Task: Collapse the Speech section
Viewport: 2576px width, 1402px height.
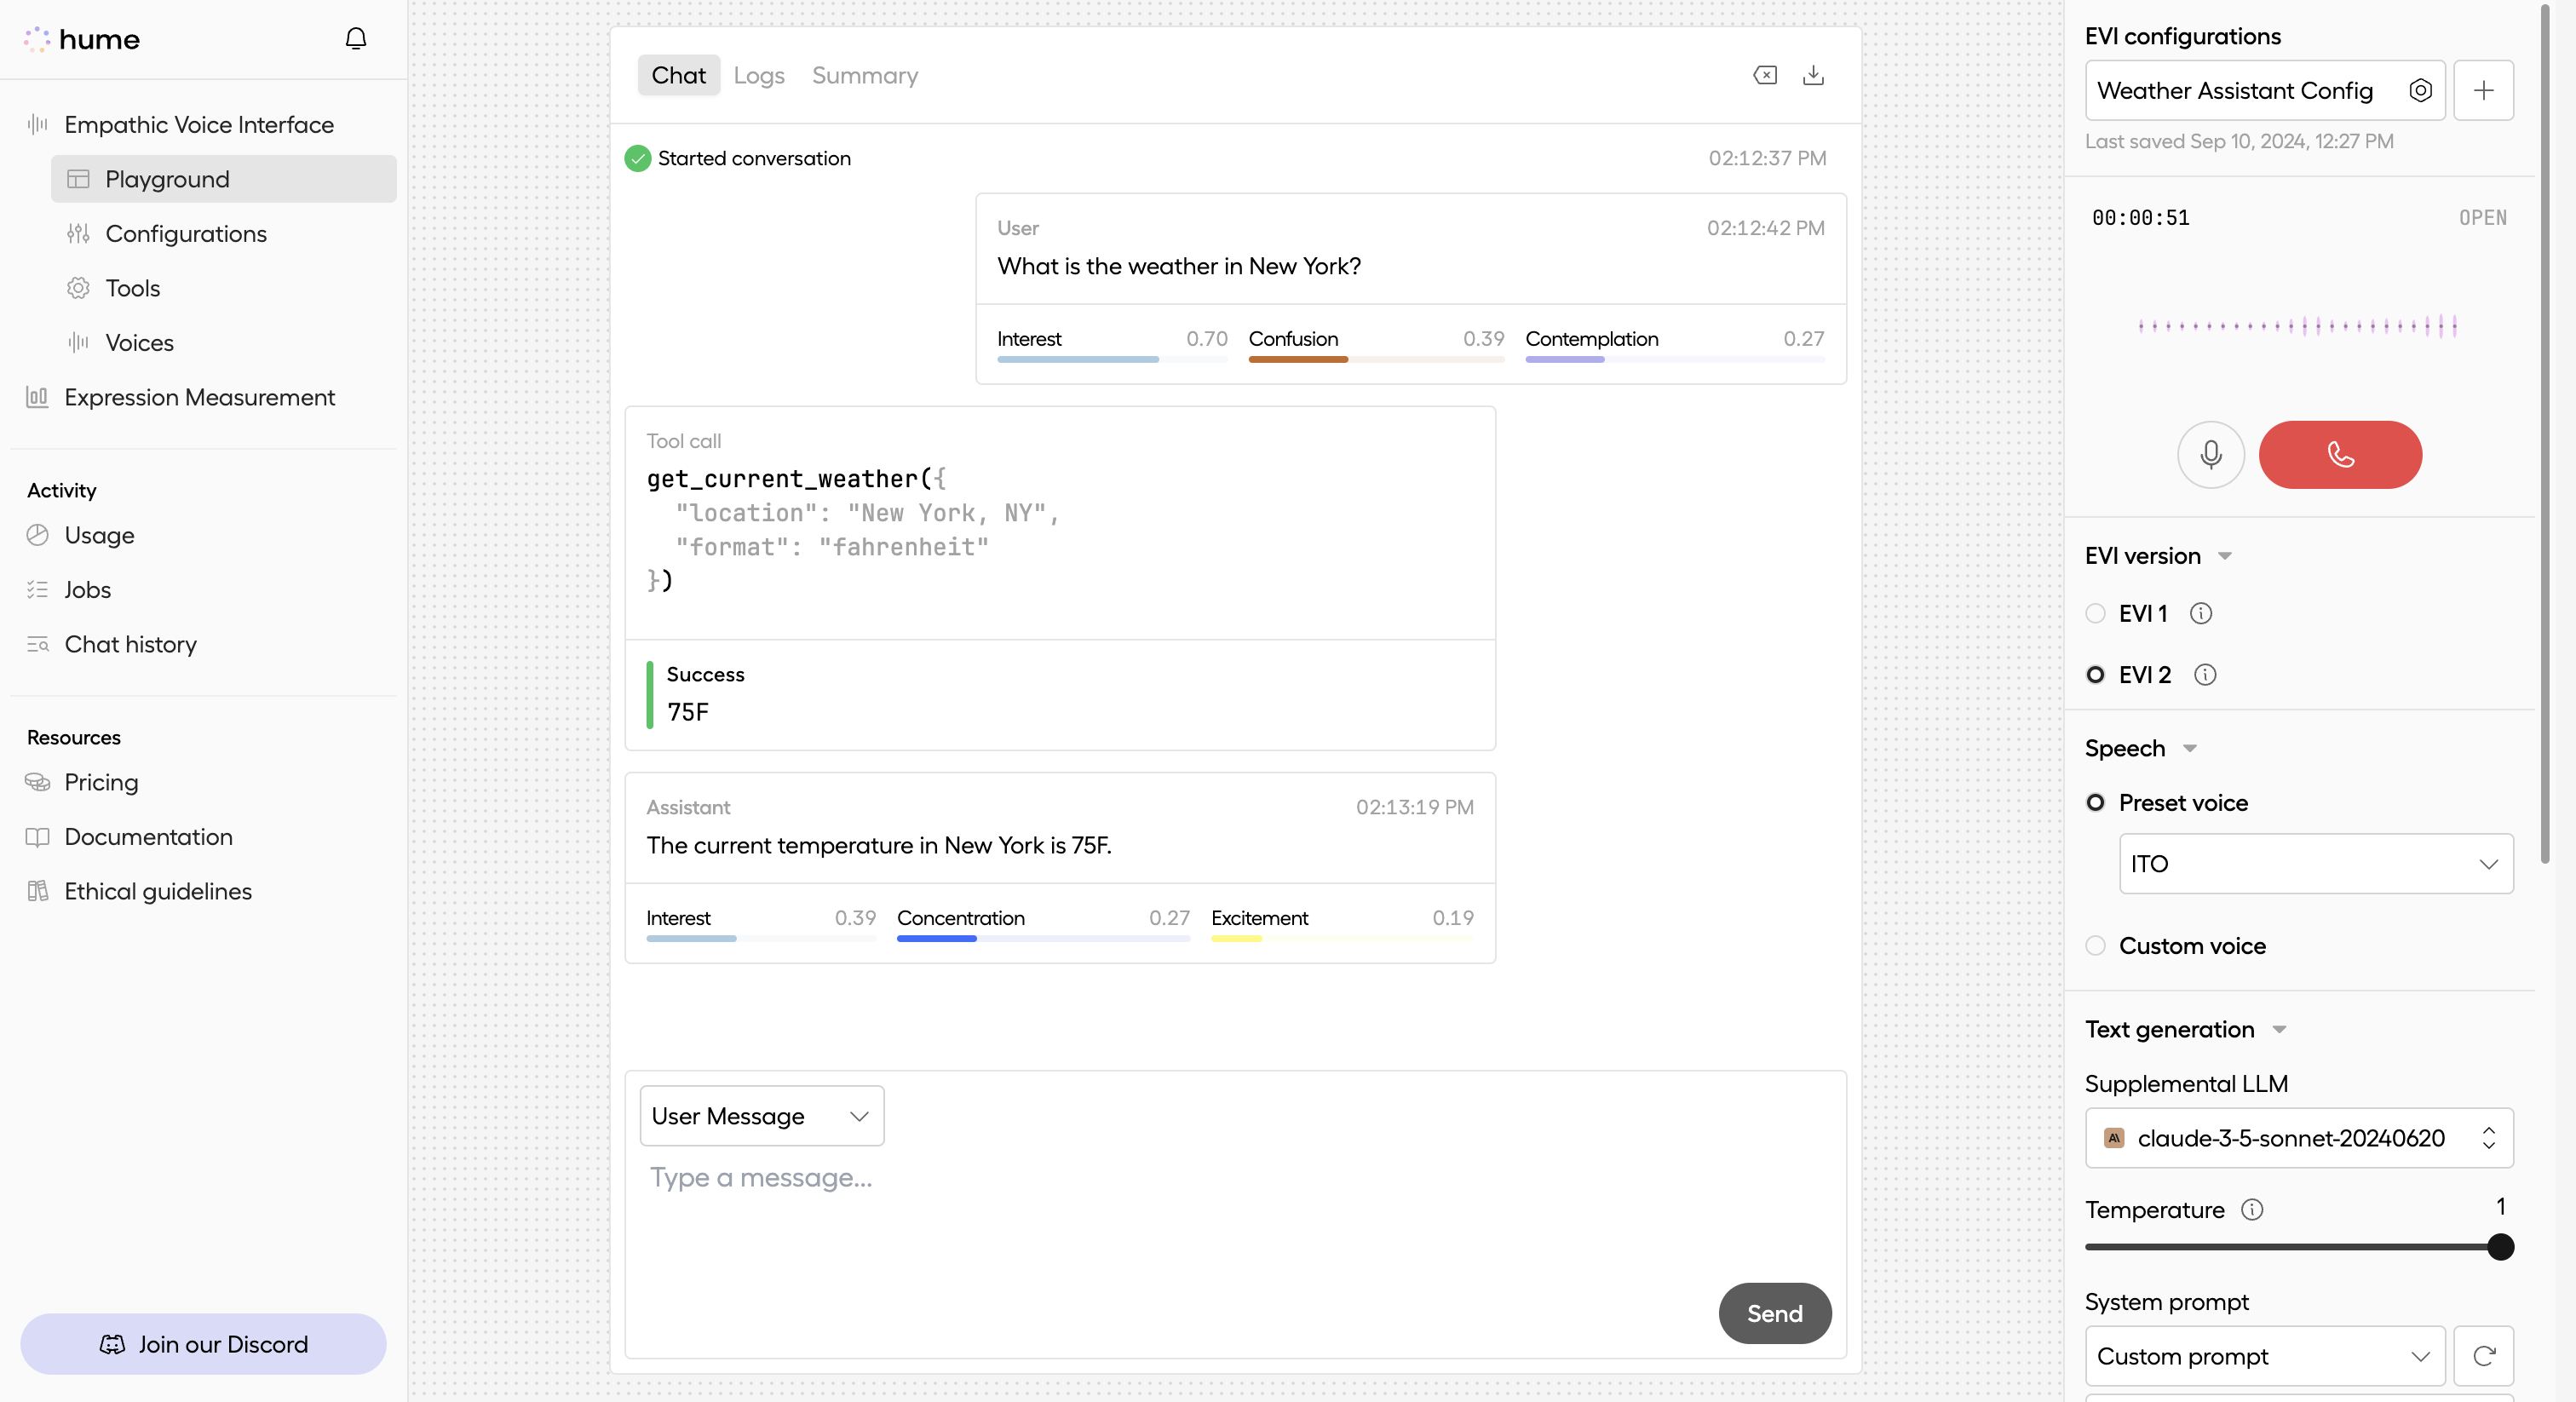Action: pyautogui.click(x=2189, y=748)
